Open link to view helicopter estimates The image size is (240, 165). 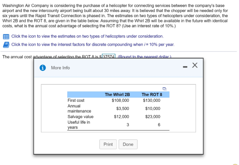click(87, 37)
